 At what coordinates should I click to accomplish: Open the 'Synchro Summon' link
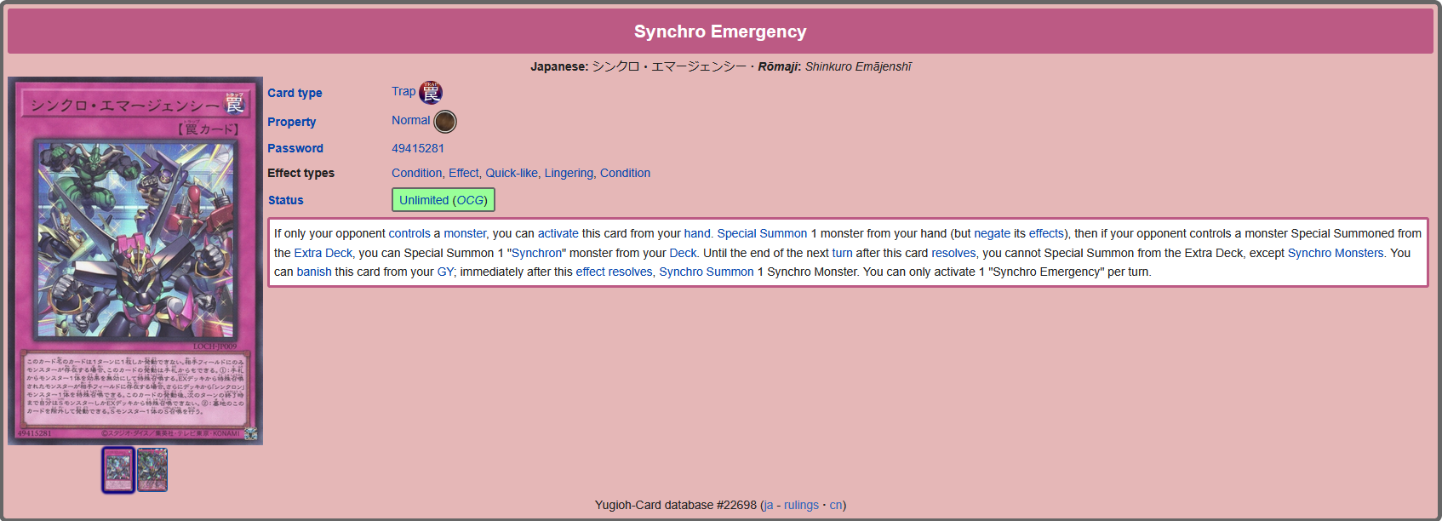707,272
